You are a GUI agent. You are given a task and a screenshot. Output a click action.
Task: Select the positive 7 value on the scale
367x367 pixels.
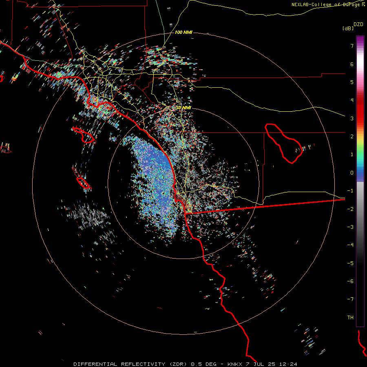[x=352, y=46]
